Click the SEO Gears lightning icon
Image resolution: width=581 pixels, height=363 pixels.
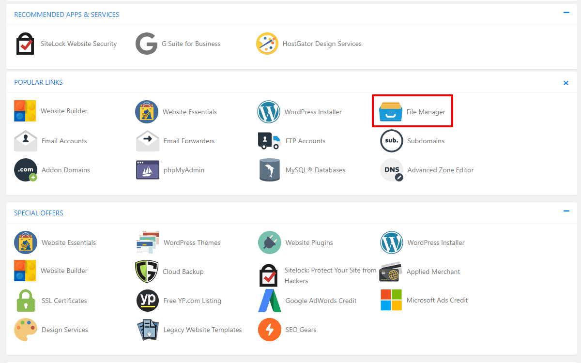click(x=270, y=330)
